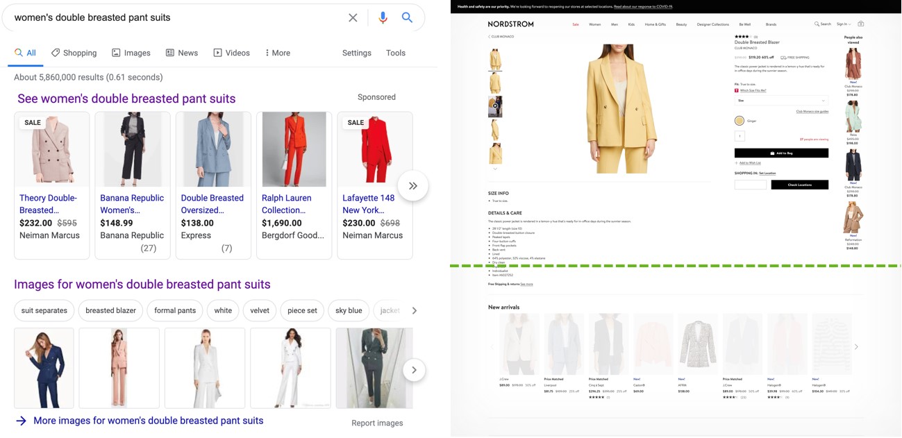Open More images for pant suits link
This screenshot has height=438, width=902.
coord(140,420)
